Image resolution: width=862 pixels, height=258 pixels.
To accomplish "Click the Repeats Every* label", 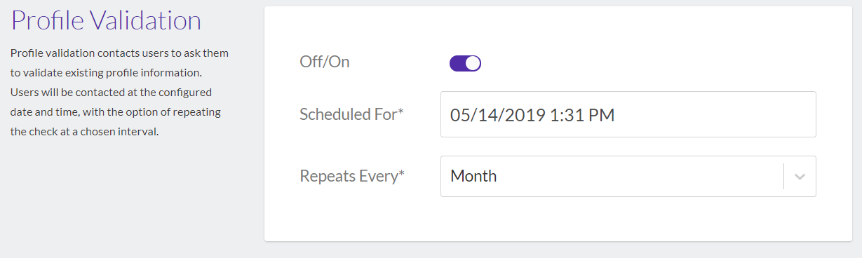I will 352,176.
